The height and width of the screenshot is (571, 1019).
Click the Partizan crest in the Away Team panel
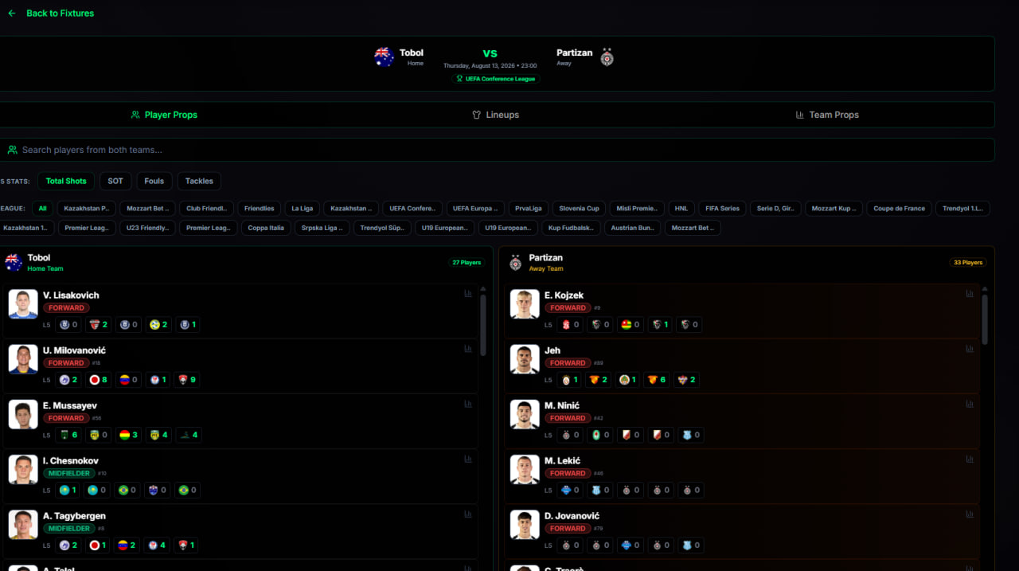(516, 263)
